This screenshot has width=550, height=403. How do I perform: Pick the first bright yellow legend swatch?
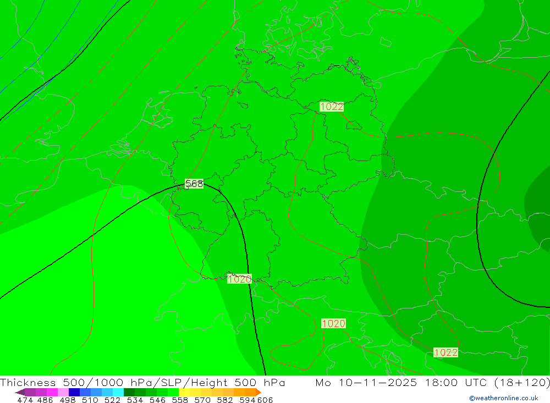(184, 392)
